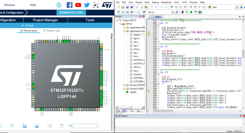The height and width of the screenshot is (133, 245).
Task: Click the code editor horizontal scrollbar
Action: pyautogui.click(x=163, y=111)
